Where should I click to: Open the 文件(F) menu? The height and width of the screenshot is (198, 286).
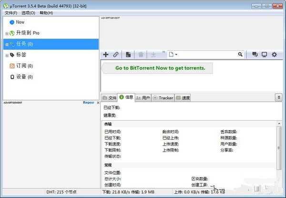point(11,13)
